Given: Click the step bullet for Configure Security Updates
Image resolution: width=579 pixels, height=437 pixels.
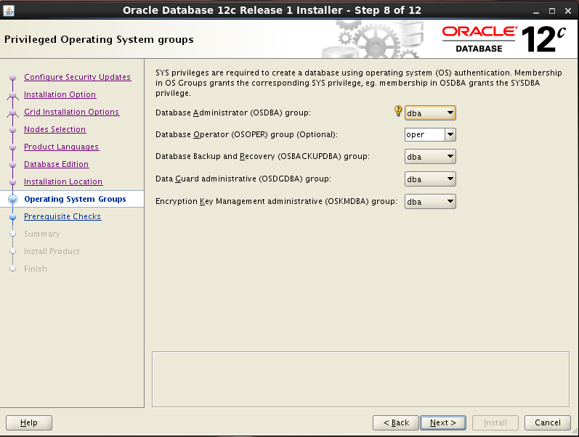Looking at the screenshot, I should click(13, 78).
